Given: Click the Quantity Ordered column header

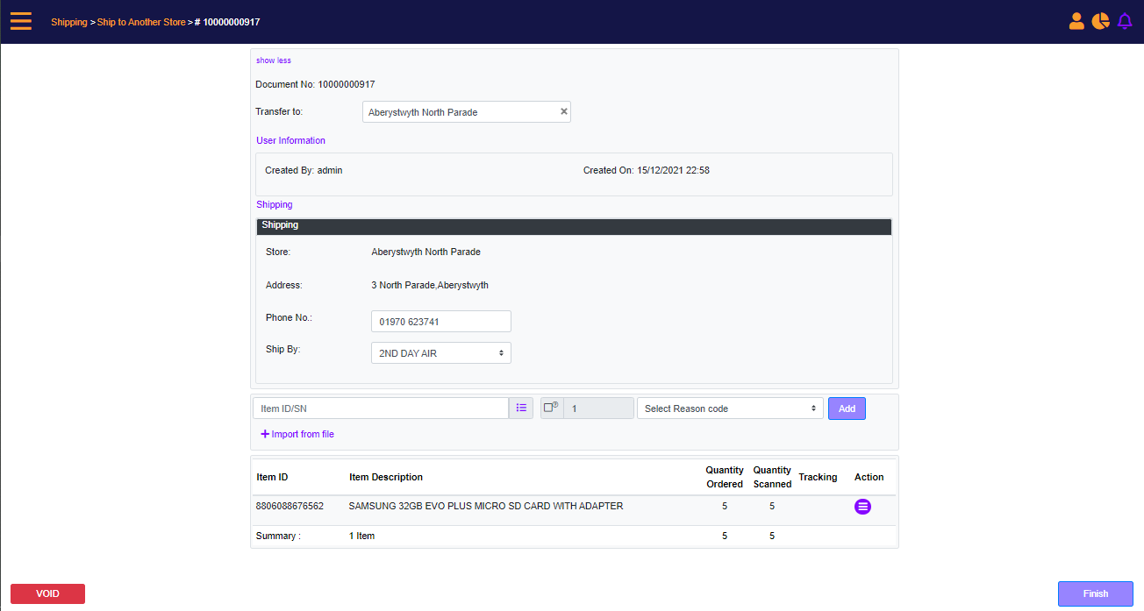Looking at the screenshot, I should [725, 477].
